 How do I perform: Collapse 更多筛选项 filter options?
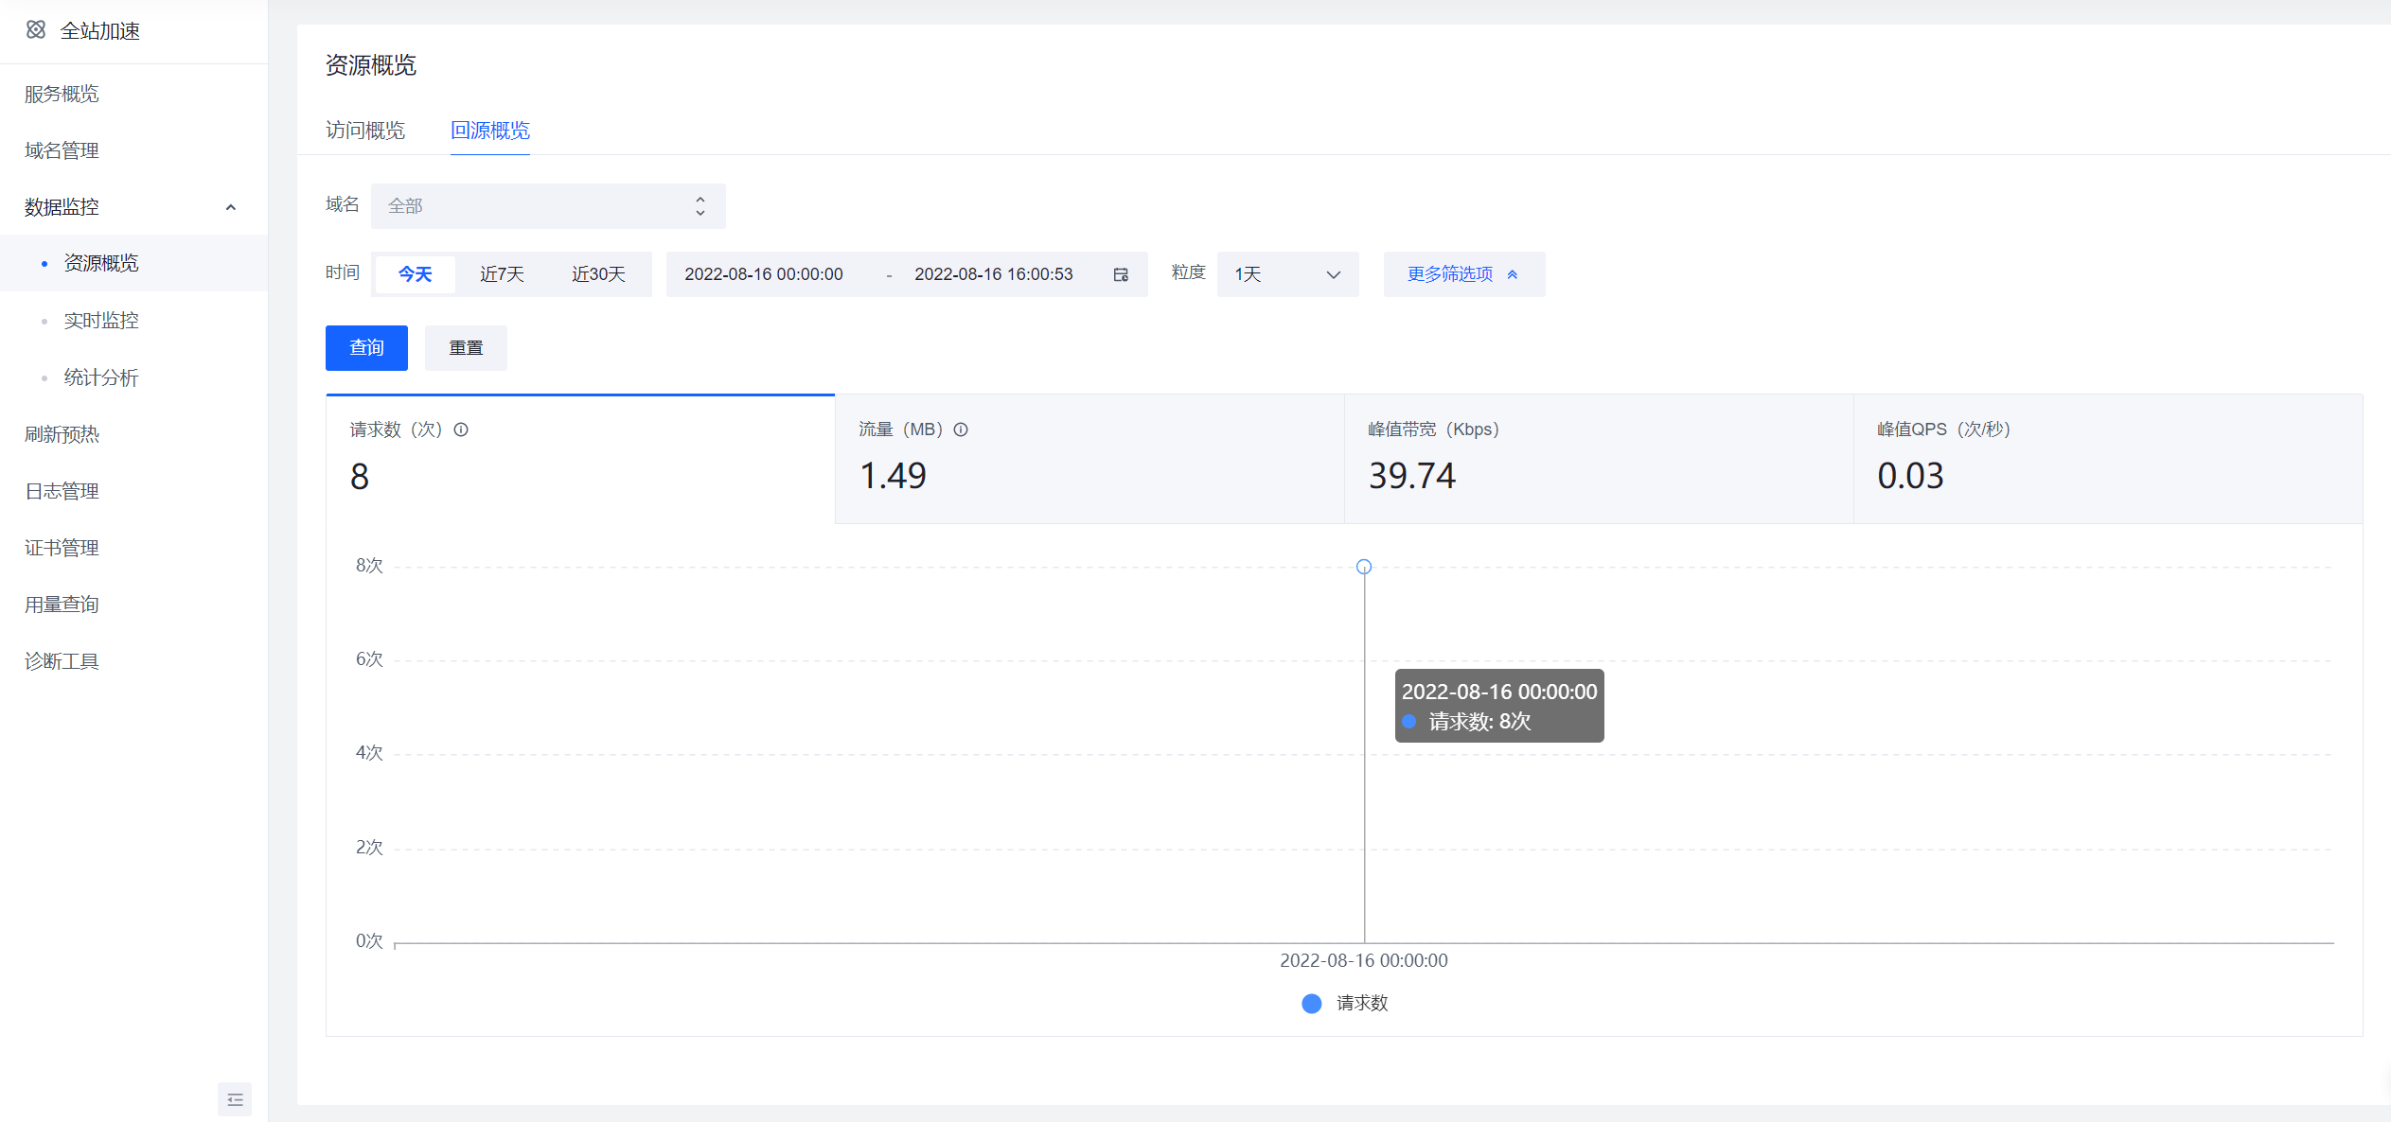pyautogui.click(x=1463, y=274)
